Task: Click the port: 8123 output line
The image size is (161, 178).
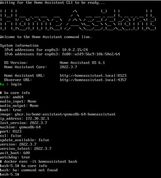Action: click(11, 131)
